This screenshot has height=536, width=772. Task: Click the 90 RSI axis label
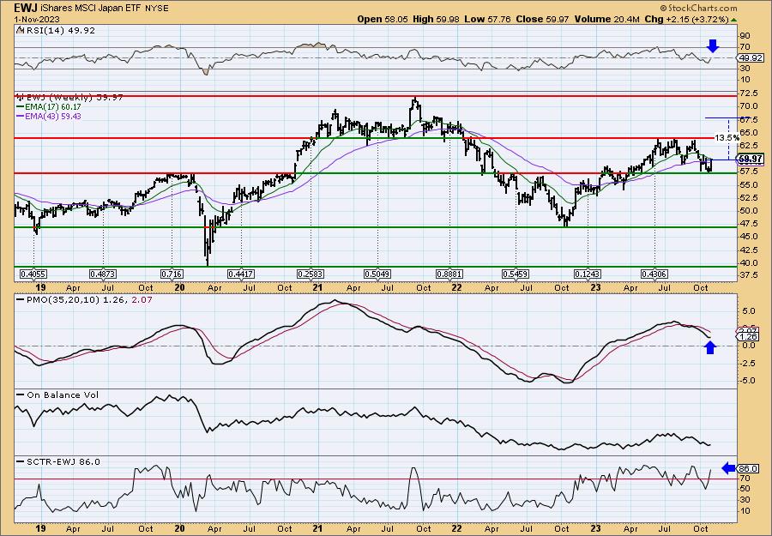click(x=745, y=36)
